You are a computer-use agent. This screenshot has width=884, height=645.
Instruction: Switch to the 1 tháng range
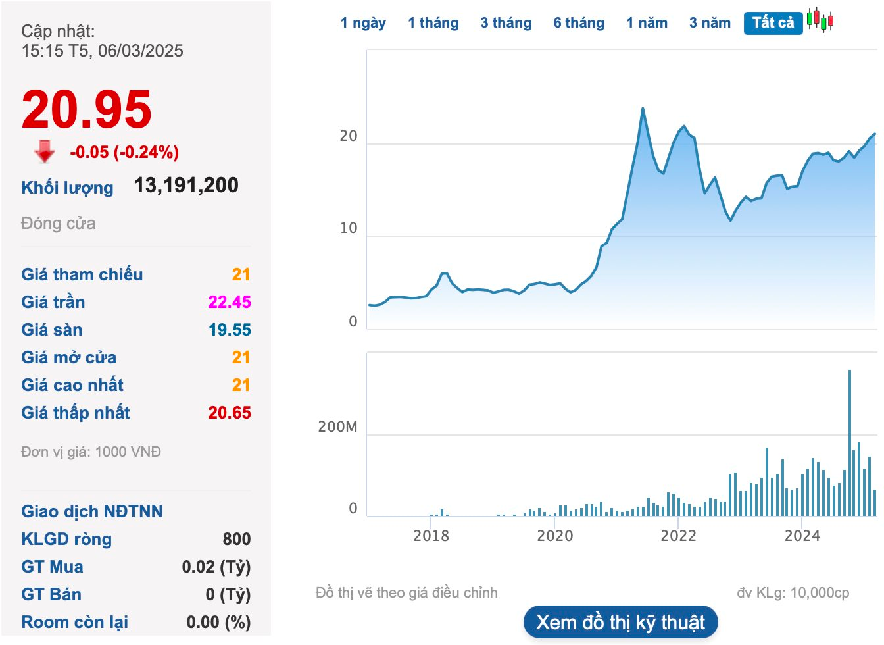tap(433, 23)
